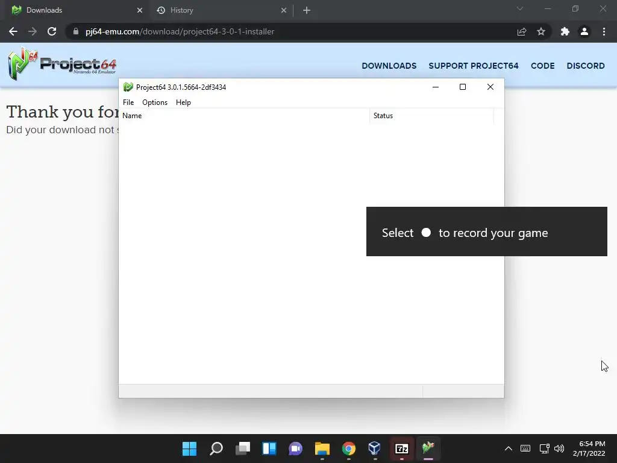Open Windows Search from the taskbar
The width and height of the screenshot is (617, 463).
click(x=216, y=449)
